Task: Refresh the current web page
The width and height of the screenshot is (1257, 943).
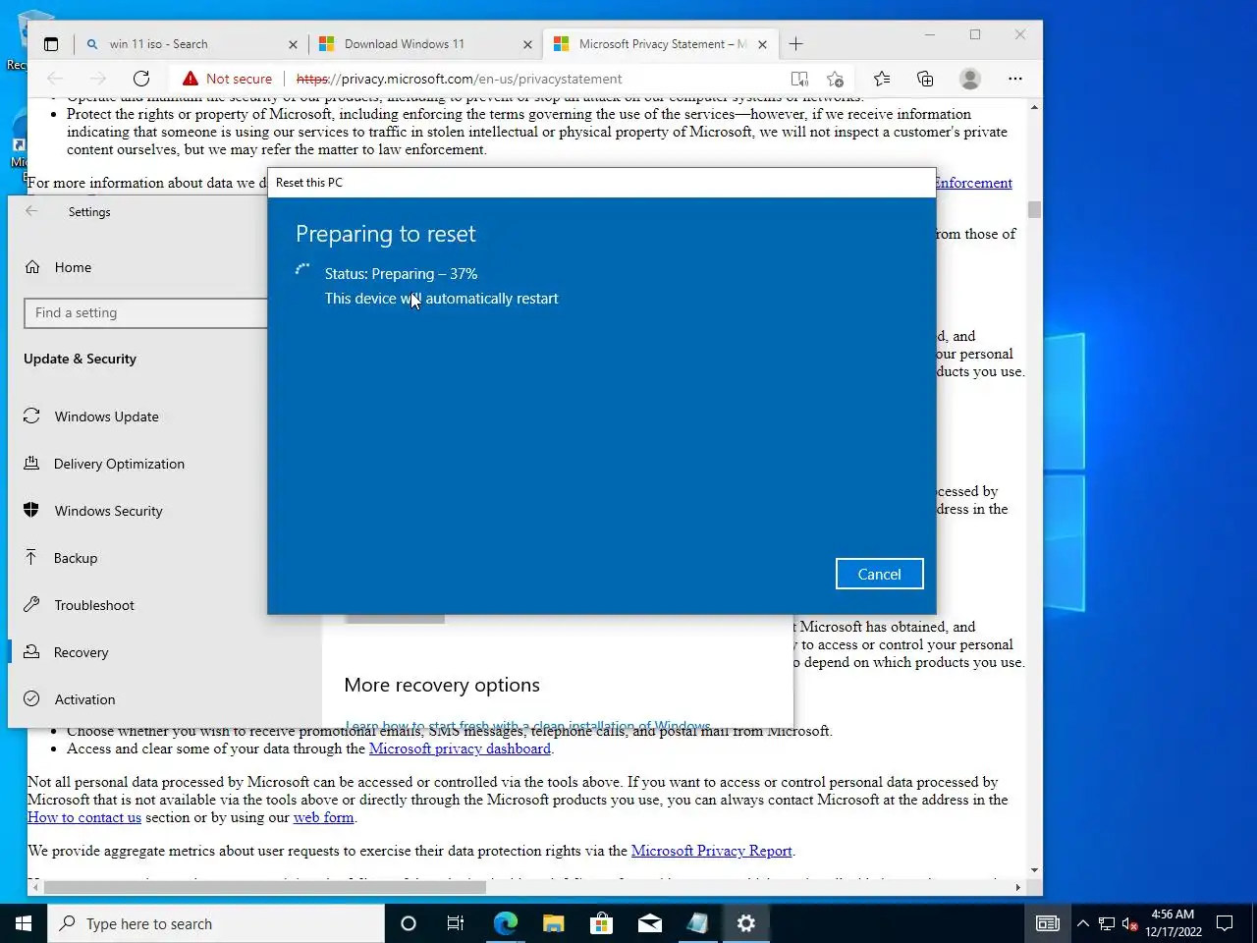Action: [141, 79]
